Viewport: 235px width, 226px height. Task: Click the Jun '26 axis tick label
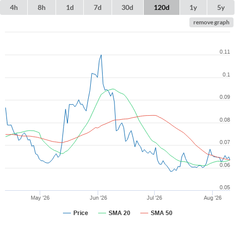click(x=98, y=198)
